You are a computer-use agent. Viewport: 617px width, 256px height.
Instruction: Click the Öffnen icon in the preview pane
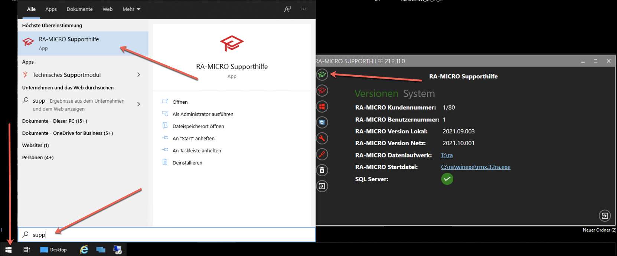pos(165,102)
